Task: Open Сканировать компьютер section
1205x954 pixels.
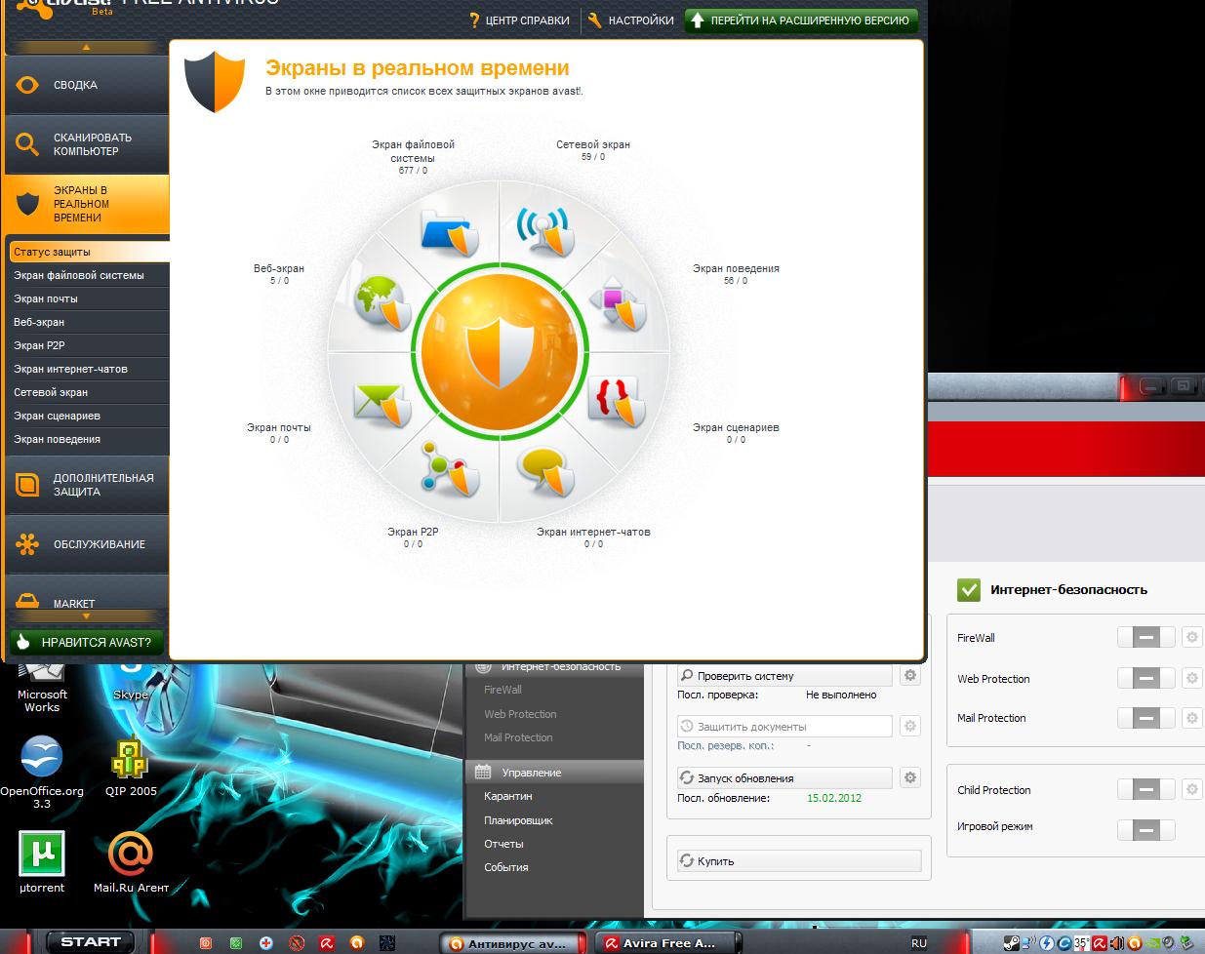Action: 87,144
